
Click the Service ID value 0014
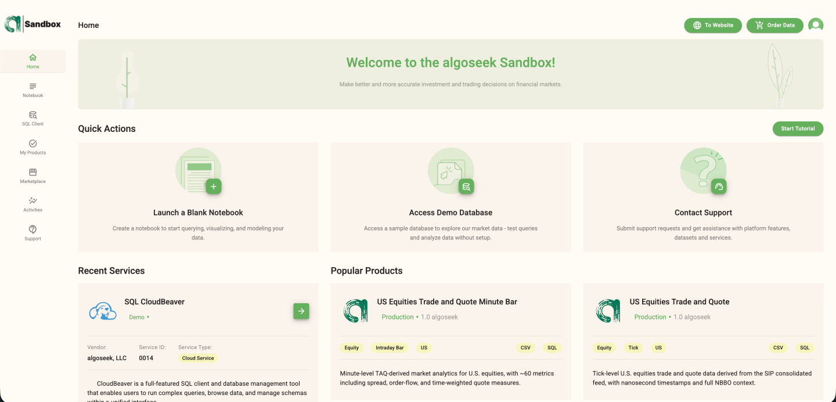click(146, 358)
